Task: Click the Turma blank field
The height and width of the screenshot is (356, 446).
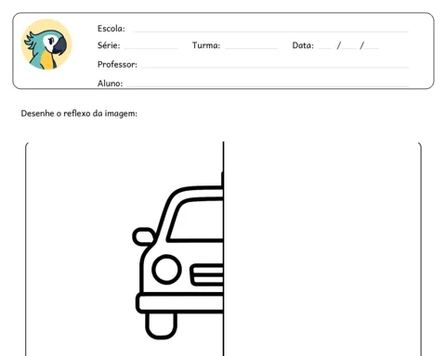Action: [x=251, y=48]
